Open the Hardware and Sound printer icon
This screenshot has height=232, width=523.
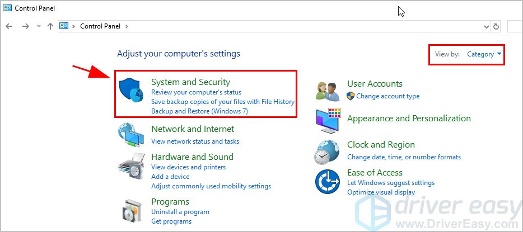pyautogui.click(x=132, y=167)
